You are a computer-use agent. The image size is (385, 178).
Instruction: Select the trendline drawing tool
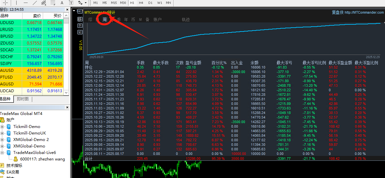pos(34,3)
